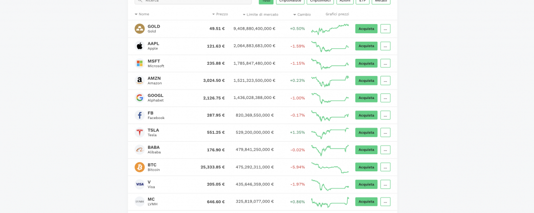Click the Gold asset icon
This screenshot has width=534, height=213.
pyautogui.click(x=140, y=29)
